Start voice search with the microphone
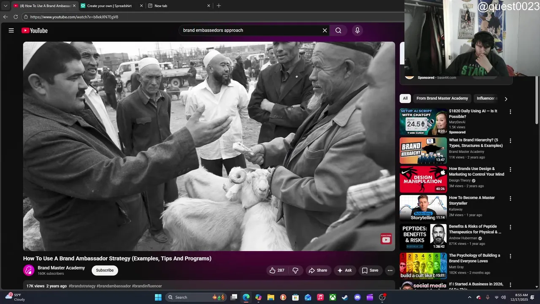Viewport: 540px width, 304px height. (x=357, y=30)
